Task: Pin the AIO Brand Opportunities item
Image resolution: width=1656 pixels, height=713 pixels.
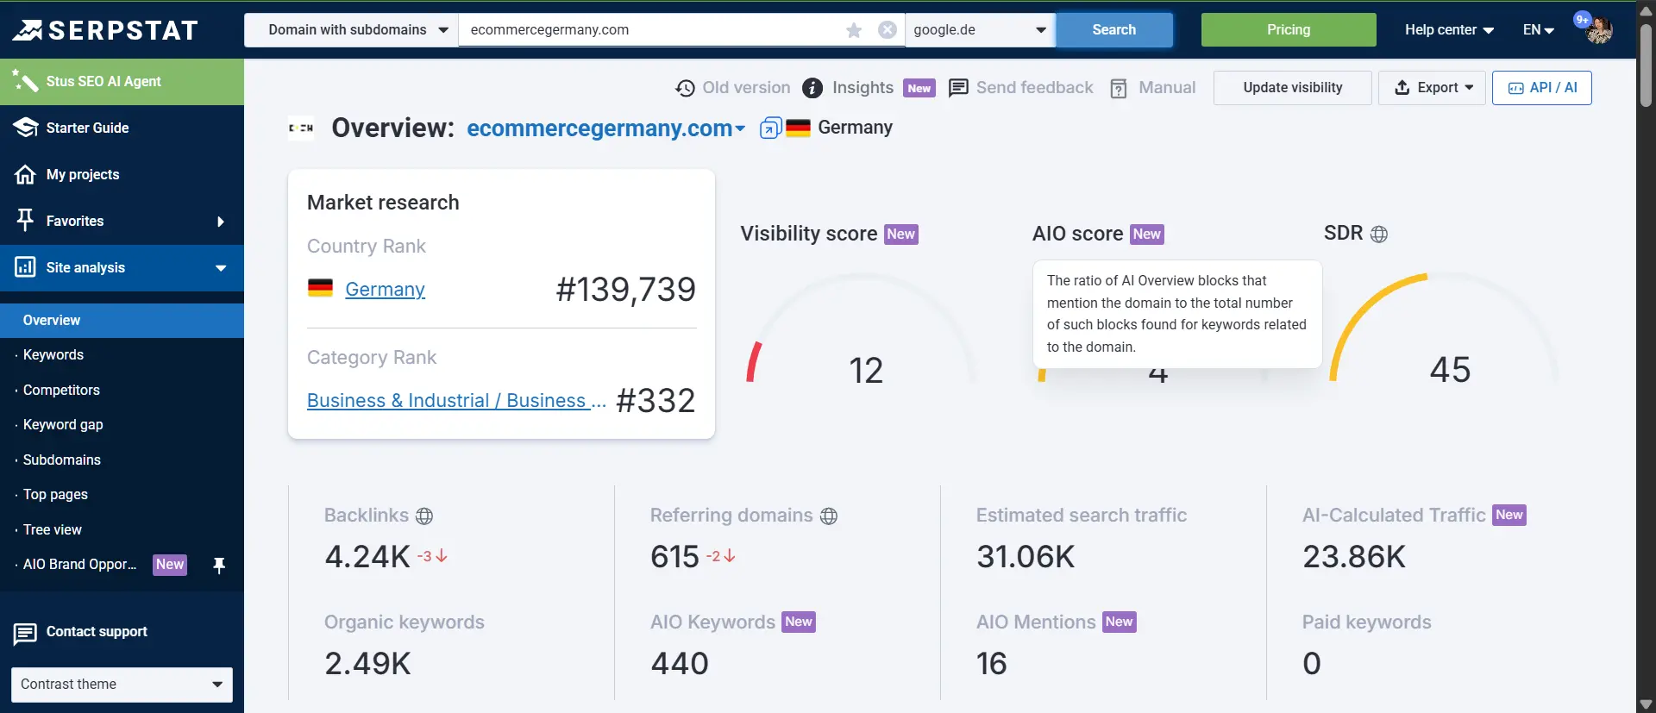Action: [x=219, y=566]
